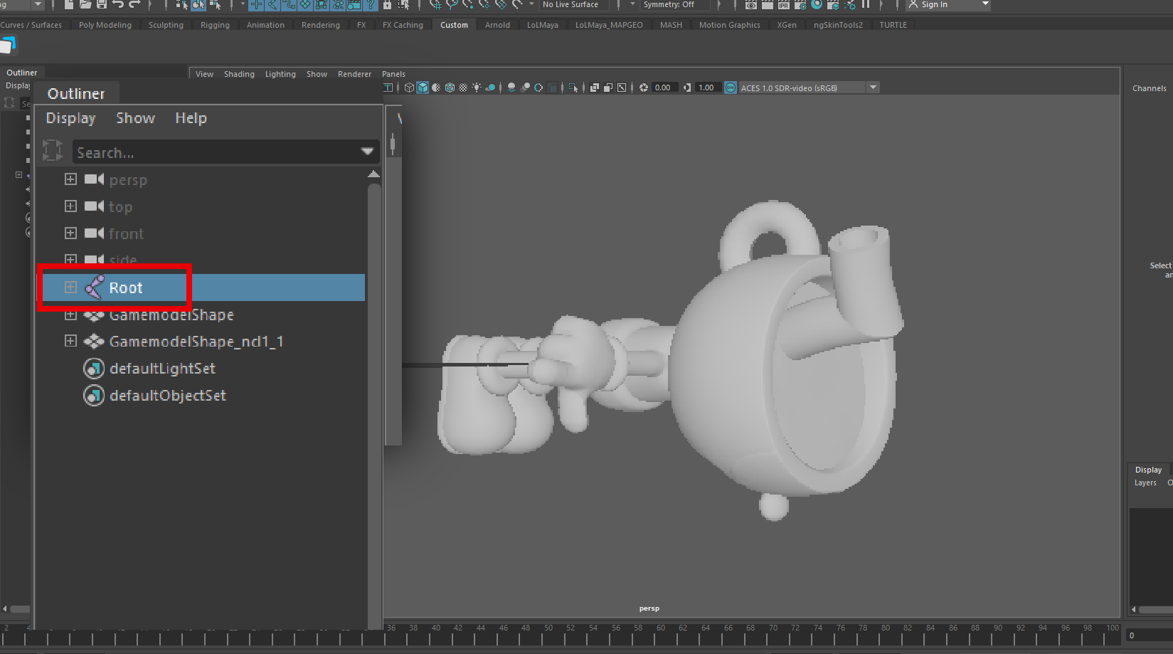
Task: Toggle the rendering selection mask icon
Action: tap(354, 5)
